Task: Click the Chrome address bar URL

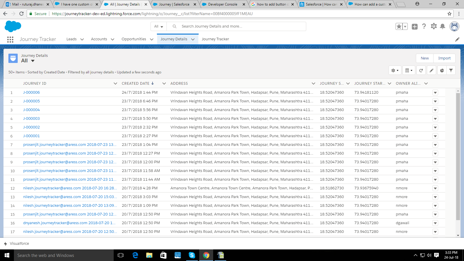Action: pyautogui.click(x=152, y=14)
